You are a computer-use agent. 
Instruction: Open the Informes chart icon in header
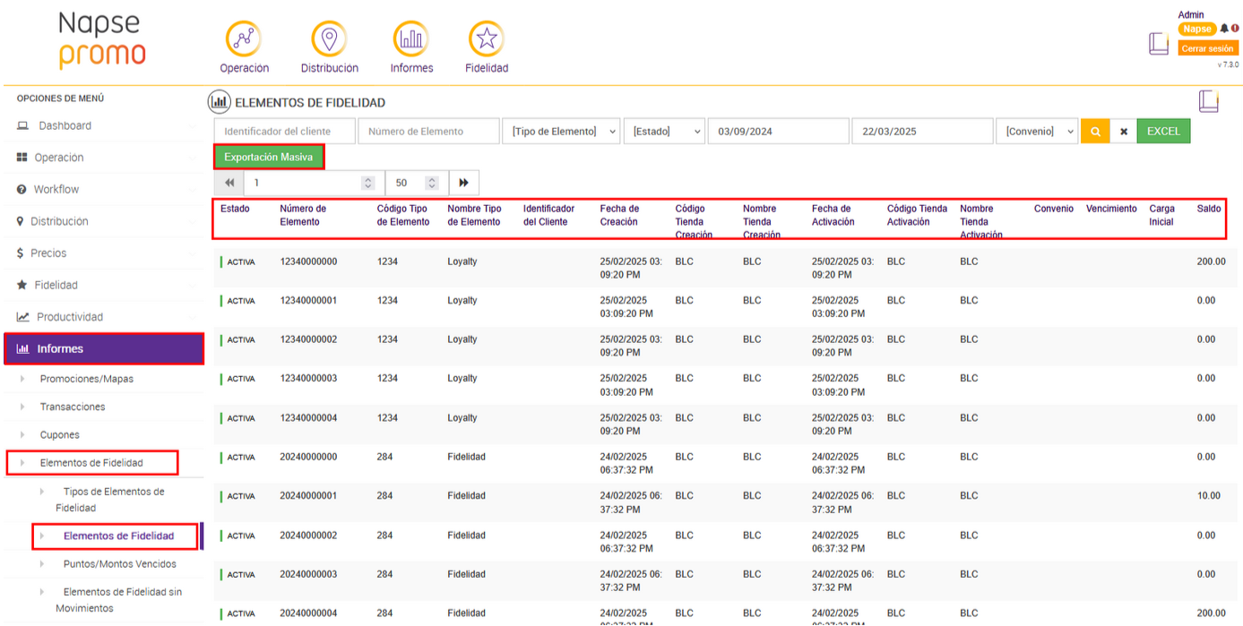coord(410,39)
